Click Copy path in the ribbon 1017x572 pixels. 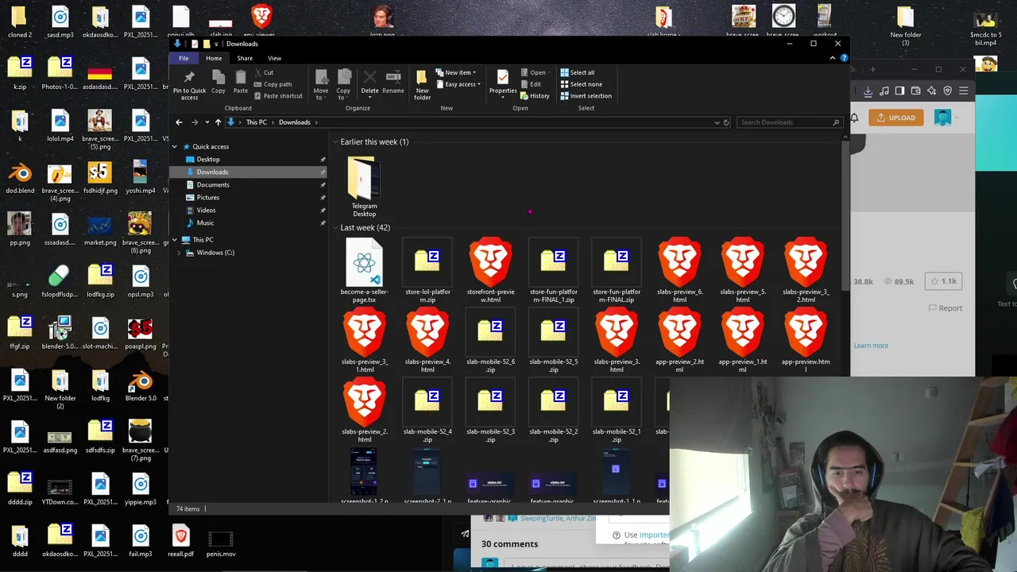[273, 84]
